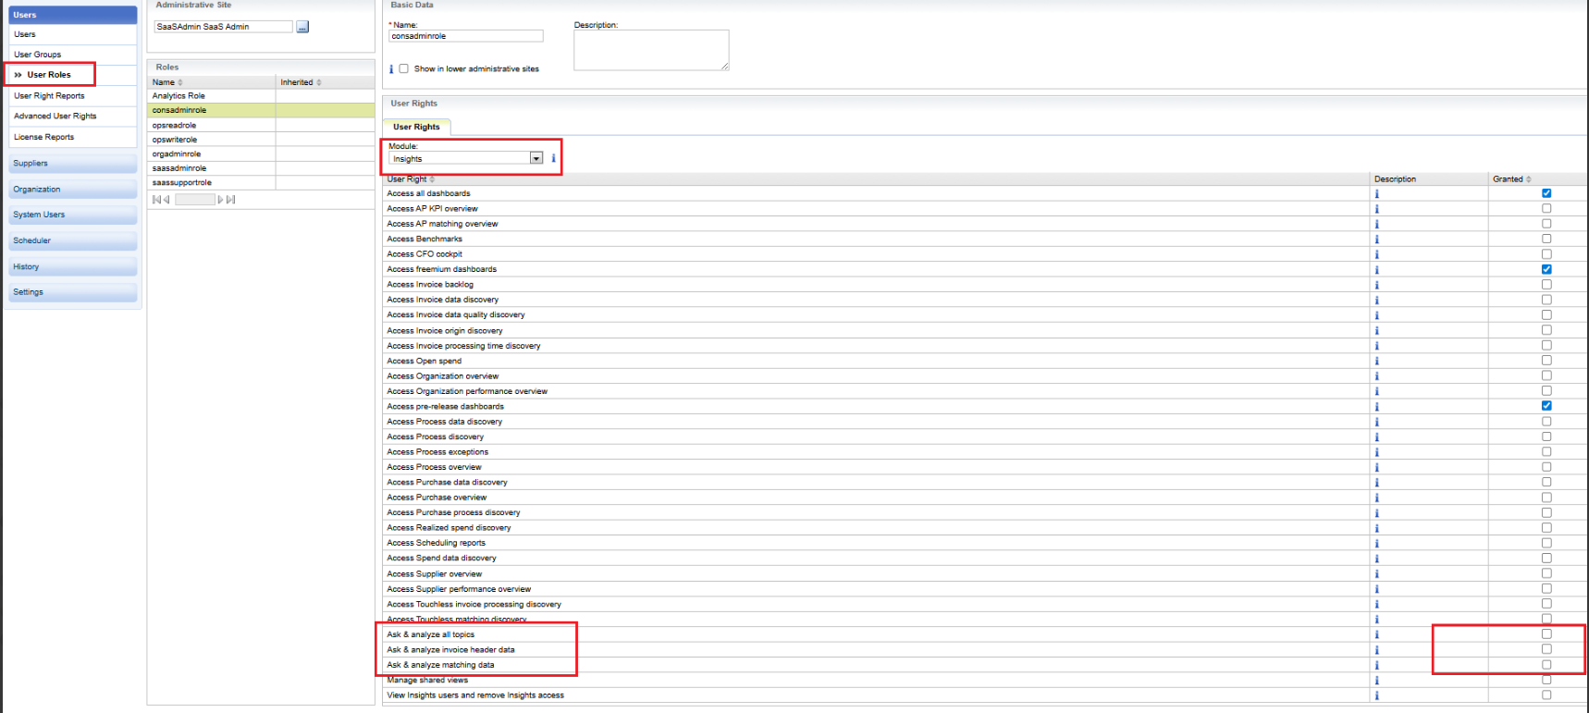Expand the Organization sidebar section
This screenshot has width=1589, height=713.
(x=72, y=190)
